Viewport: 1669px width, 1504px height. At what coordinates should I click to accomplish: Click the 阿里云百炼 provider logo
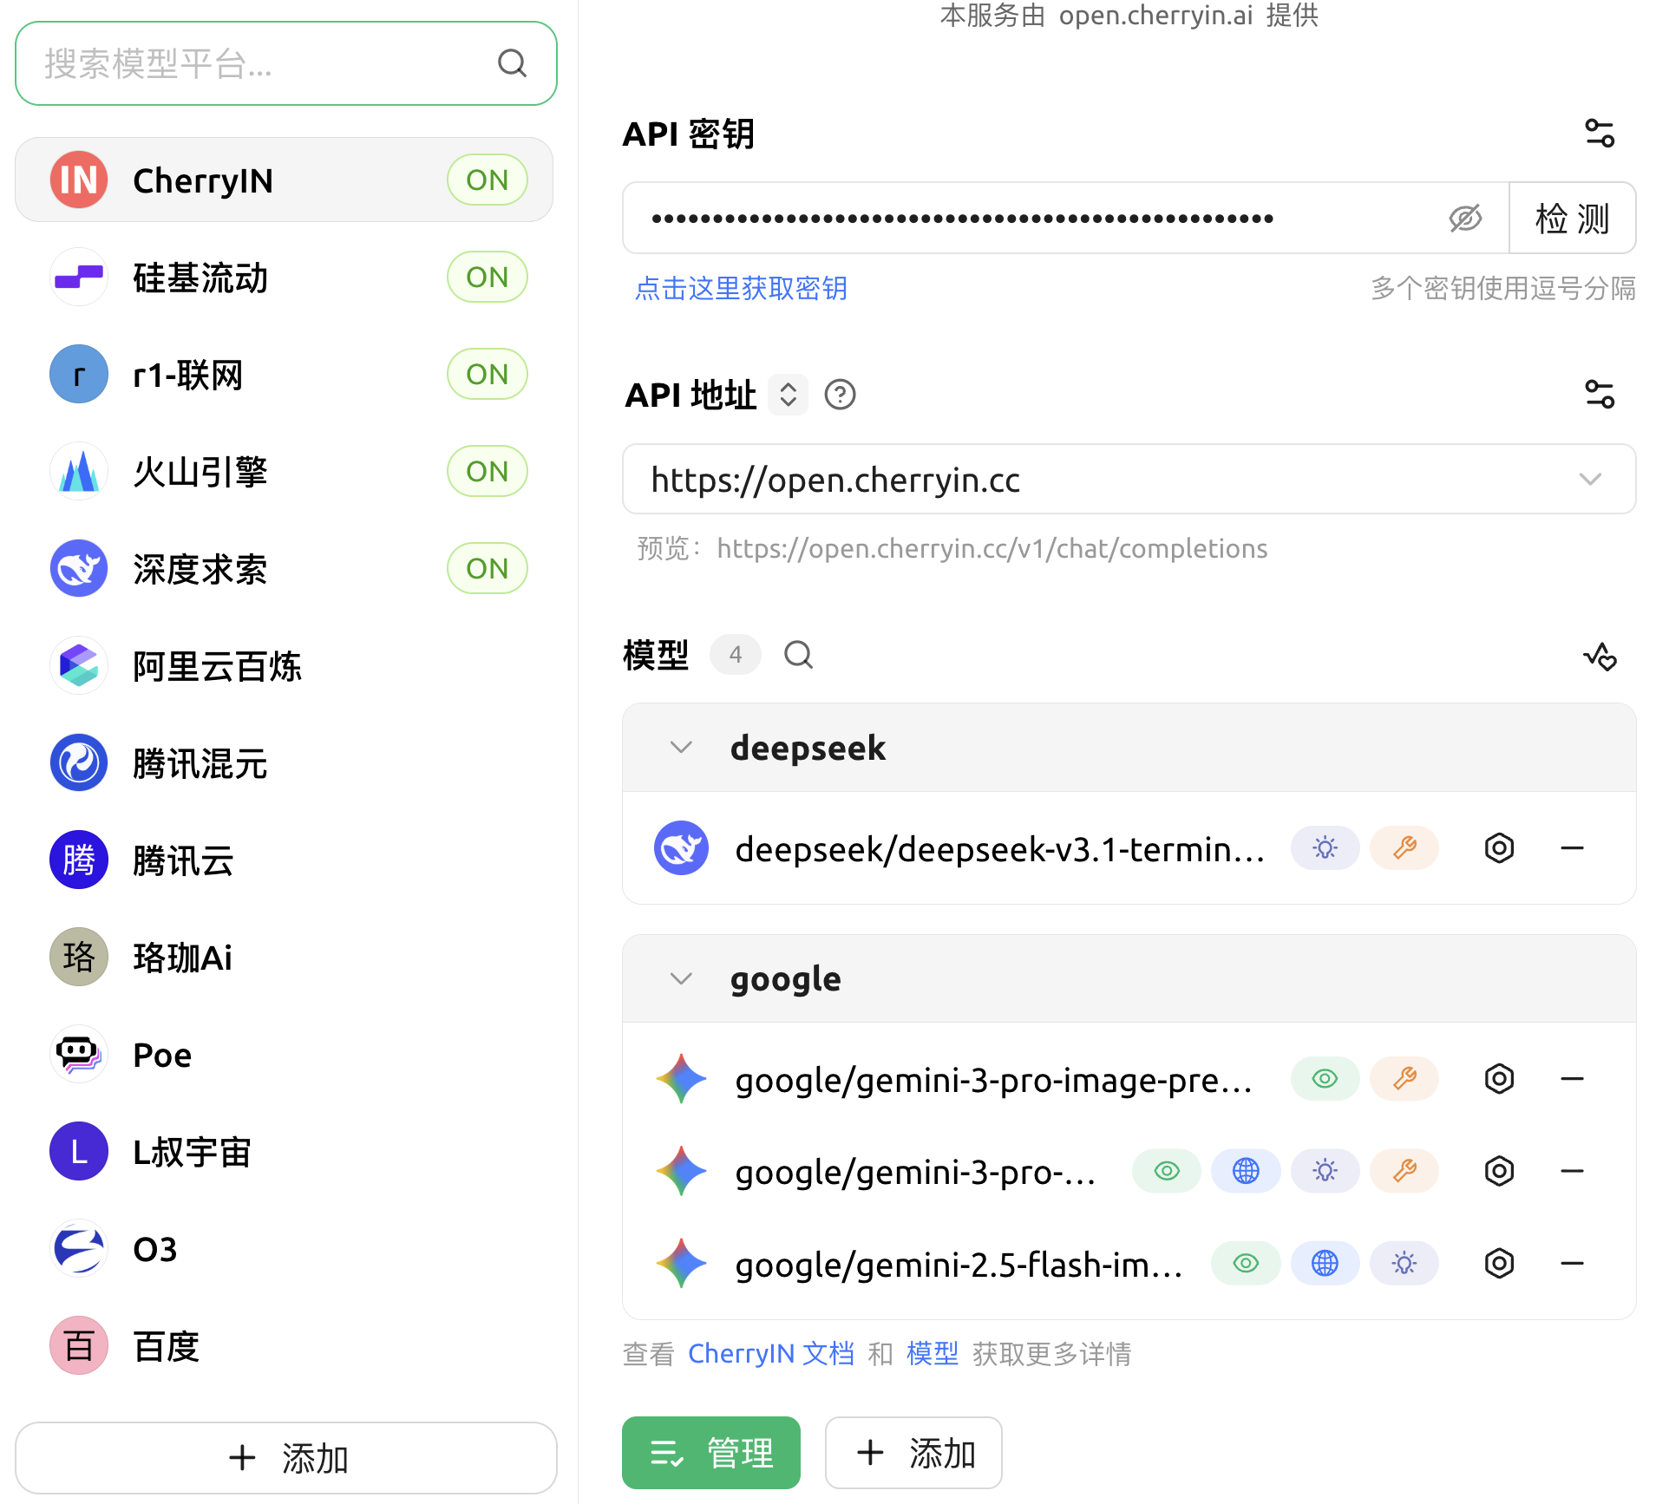coord(79,666)
